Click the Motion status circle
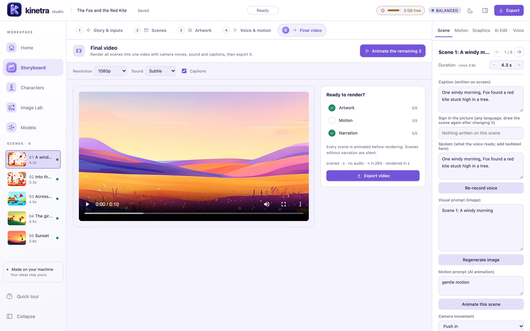 (332, 120)
